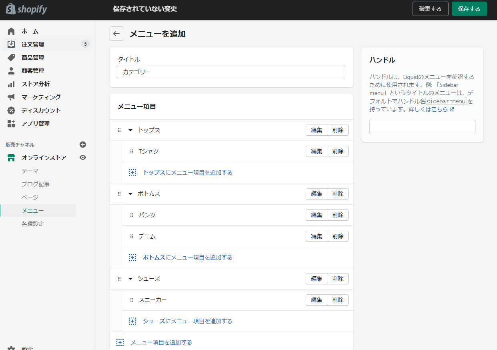The width and height of the screenshot is (497, 350).
Task: Delete the シューズ menu item
Action: point(338,279)
